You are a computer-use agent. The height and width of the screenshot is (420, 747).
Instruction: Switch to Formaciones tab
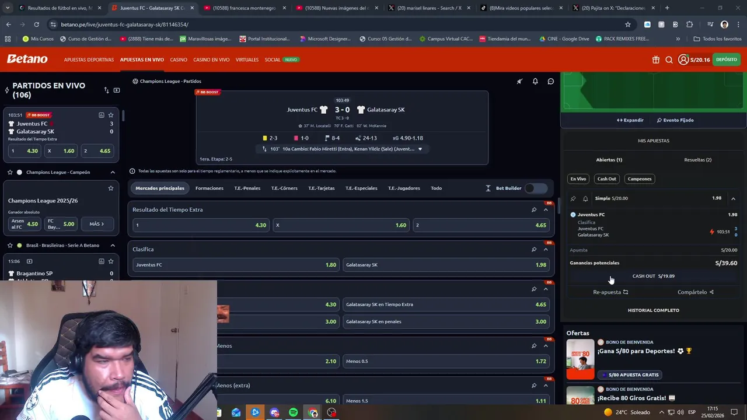click(x=210, y=188)
